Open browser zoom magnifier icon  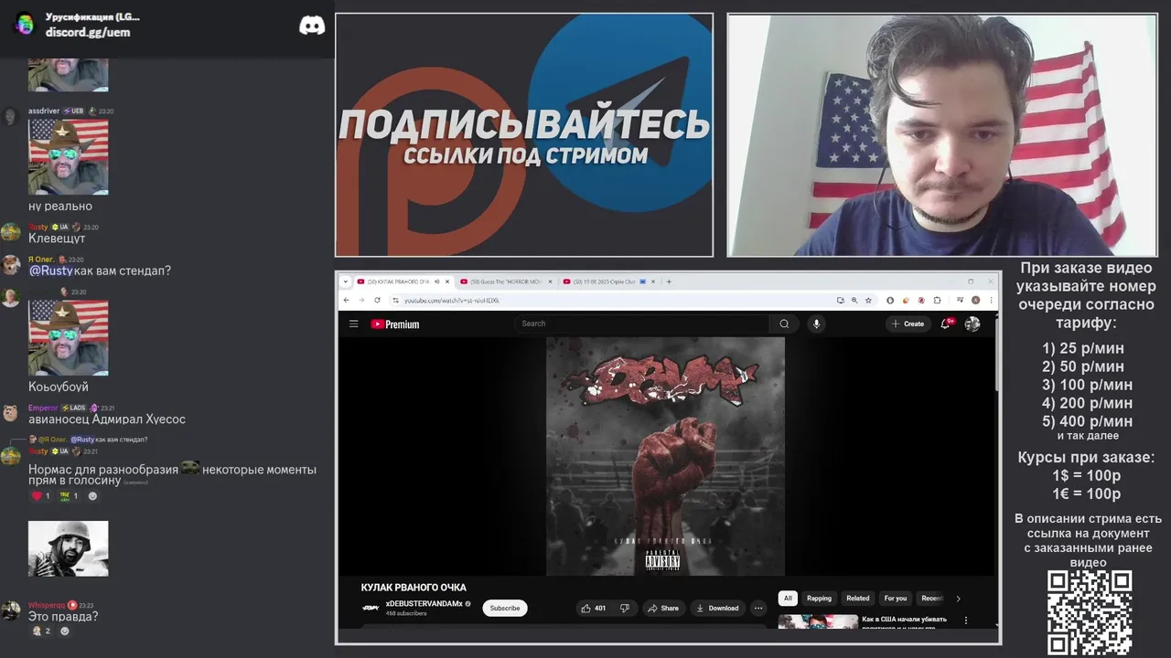(x=854, y=300)
